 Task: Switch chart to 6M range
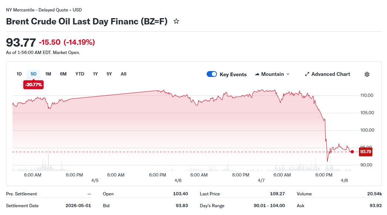coord(63,74)
